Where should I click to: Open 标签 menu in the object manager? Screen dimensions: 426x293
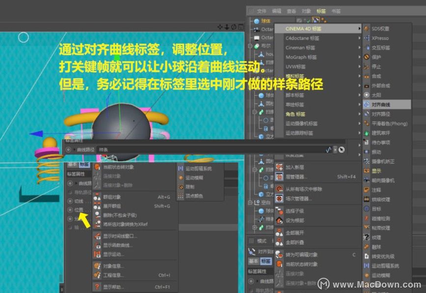[321, 11]
